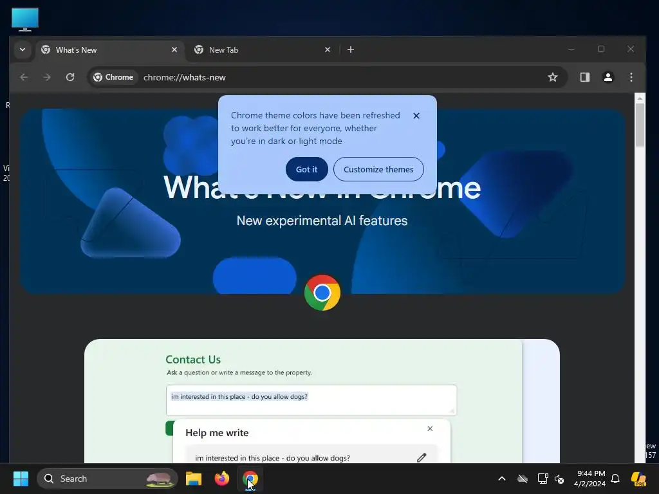This screenshot has width=659, height=494.
Task: Switch to the New Tab tab
Action: 263,50
